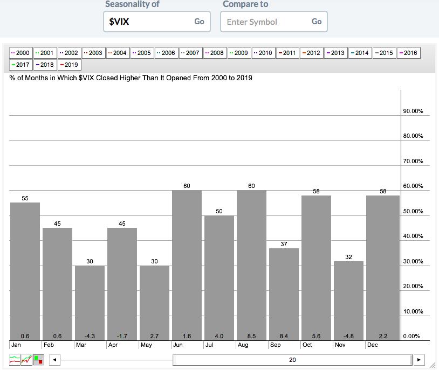The height and width of the screenshot is (370, 439).
Task: Click Go next to Compare to field
Action: coord(317,22)
